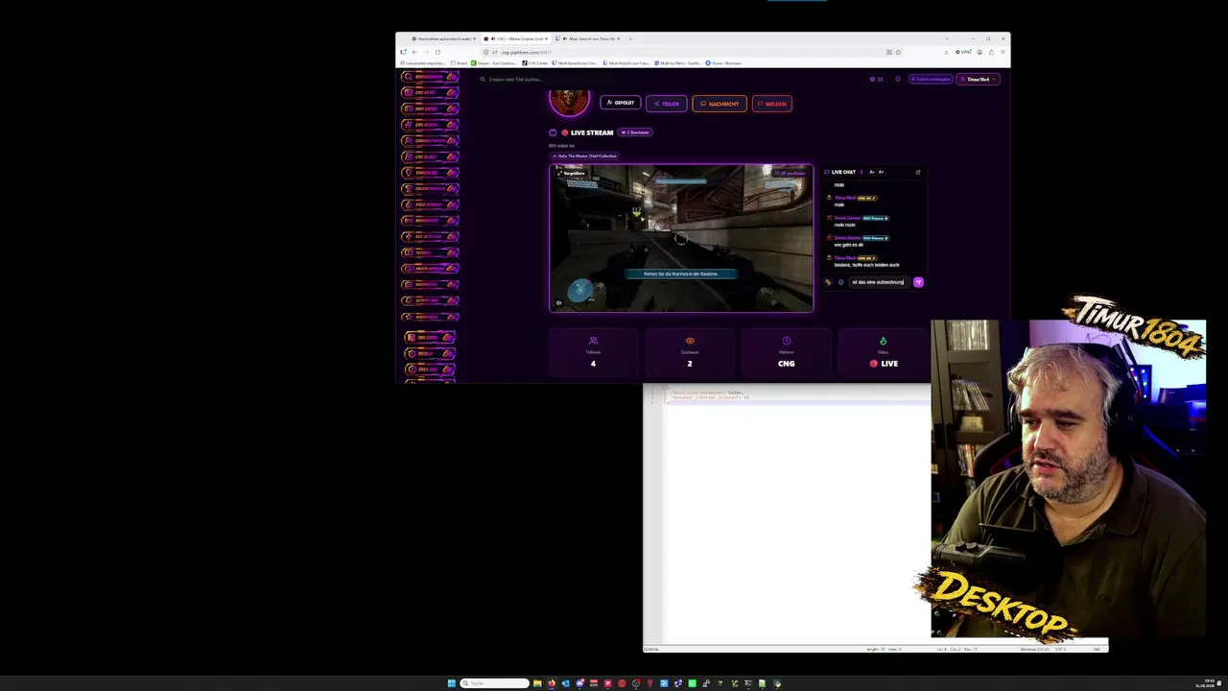Bookmark the page with the star icon
The width and height of the screenshot is (1228, 691).
(x=899, y=52)
